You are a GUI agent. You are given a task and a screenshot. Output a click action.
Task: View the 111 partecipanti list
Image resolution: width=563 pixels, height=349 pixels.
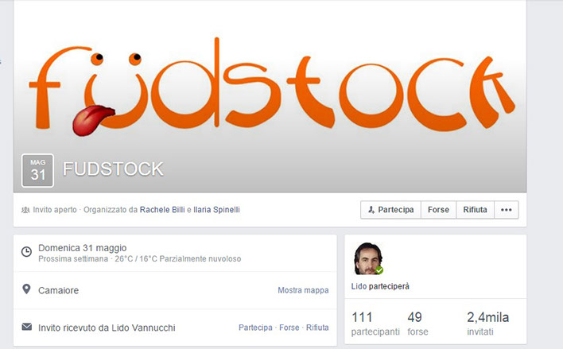coord(375,324)
